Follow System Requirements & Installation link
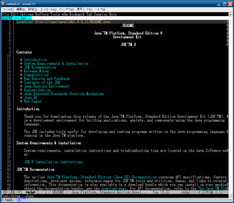This screenshot has height=203, width=234. click(x=56, y=63)
